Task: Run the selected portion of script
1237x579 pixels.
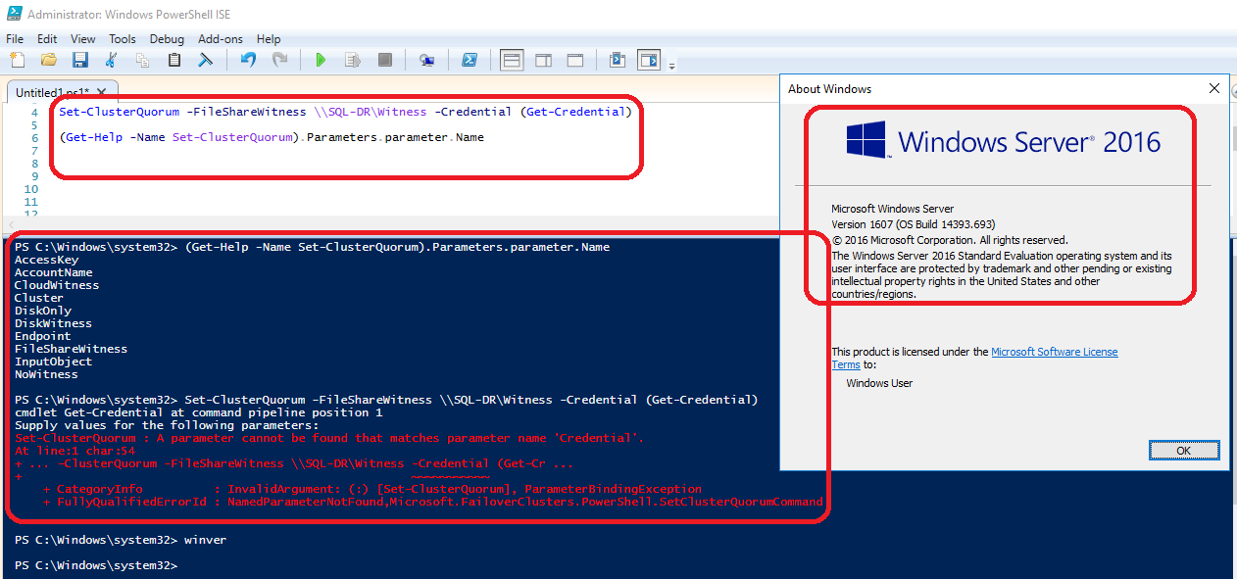Action: coord(352,60)
